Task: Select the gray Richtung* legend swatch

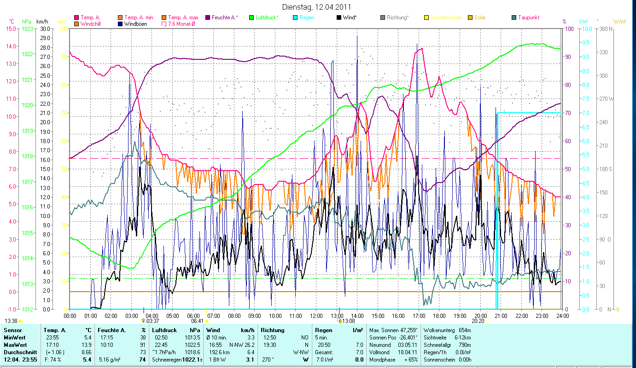Action: click(x=383, y=18)
